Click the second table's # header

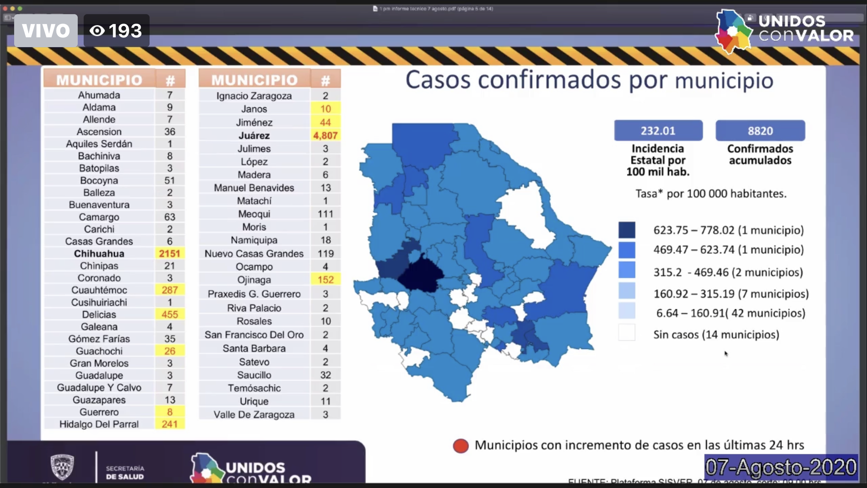(325, 80)
